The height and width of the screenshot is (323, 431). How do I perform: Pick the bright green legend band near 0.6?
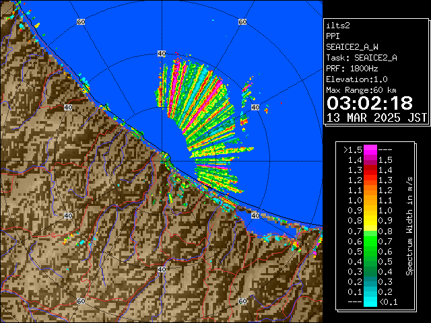[x=370, y=241]
